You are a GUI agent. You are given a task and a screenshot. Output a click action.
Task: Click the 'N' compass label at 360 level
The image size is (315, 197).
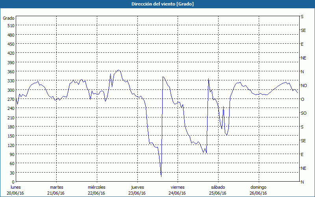pyautogui.click(x=302, y=72)
